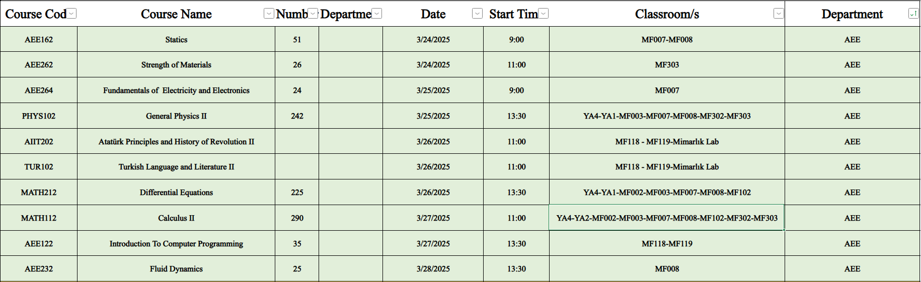Click the Turkish Language and Literature II cell
This screenshot has height=282, width=921.
[x=176, y=166]
